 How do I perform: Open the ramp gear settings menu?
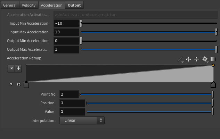[x=205, y=59]
